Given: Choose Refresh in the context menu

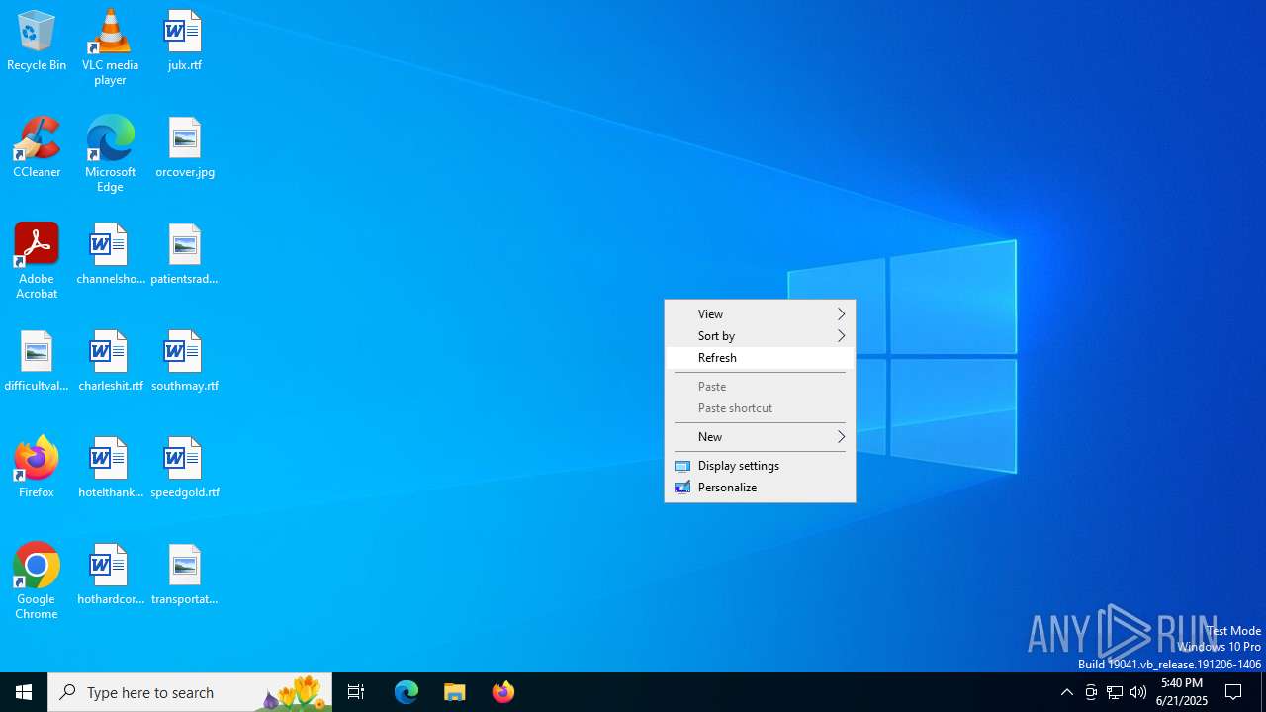Looking at the screenshot, I should coord(760,358).
